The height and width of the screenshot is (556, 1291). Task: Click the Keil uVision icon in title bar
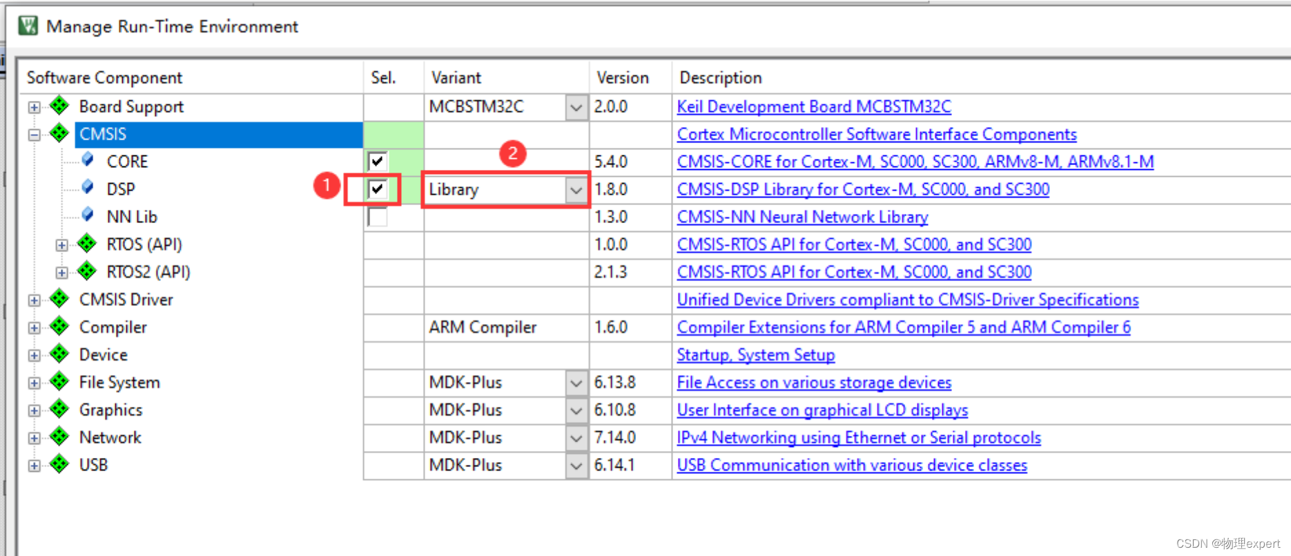28,26
